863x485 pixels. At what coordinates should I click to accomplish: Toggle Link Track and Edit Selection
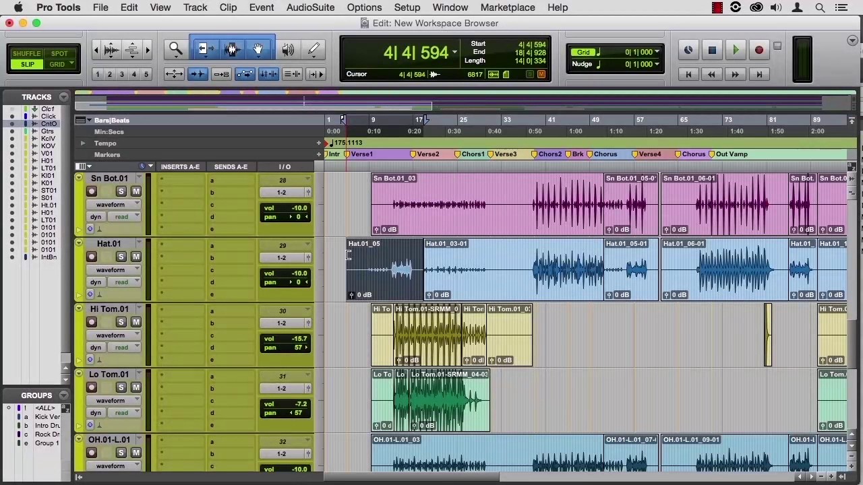click(292, 74)
